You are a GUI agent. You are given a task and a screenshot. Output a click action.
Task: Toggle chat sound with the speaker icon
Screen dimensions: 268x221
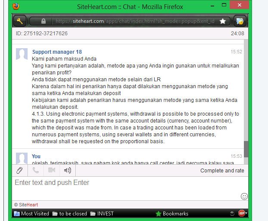68,170
